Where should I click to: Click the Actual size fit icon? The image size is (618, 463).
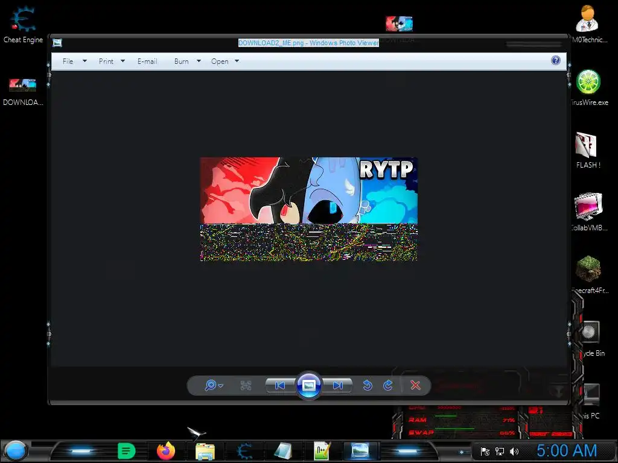tap(246, 385)
